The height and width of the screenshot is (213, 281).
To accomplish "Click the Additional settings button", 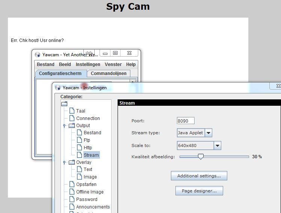I will click(199, 176).
